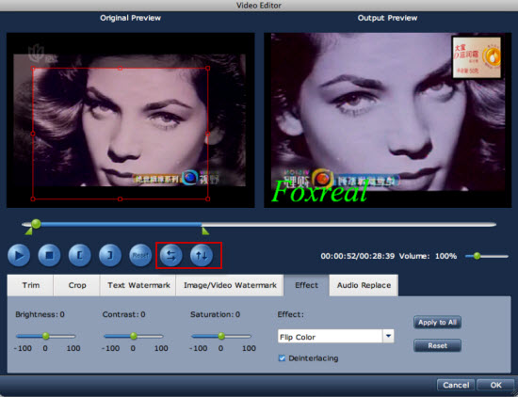Stop the video playback
The image size is (518, 397).
(49, 255)
